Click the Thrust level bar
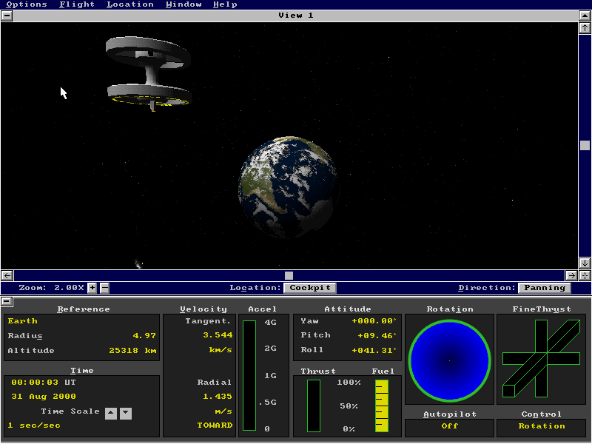Screen dimensions: 592x444 coord(313,406)
